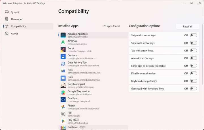This screenshot has height=130, width=204.
Task: Toggle Tap with arrow keys switch
Action: [193, 51]
